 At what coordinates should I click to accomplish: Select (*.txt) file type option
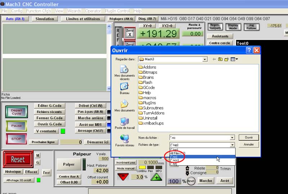202,164
